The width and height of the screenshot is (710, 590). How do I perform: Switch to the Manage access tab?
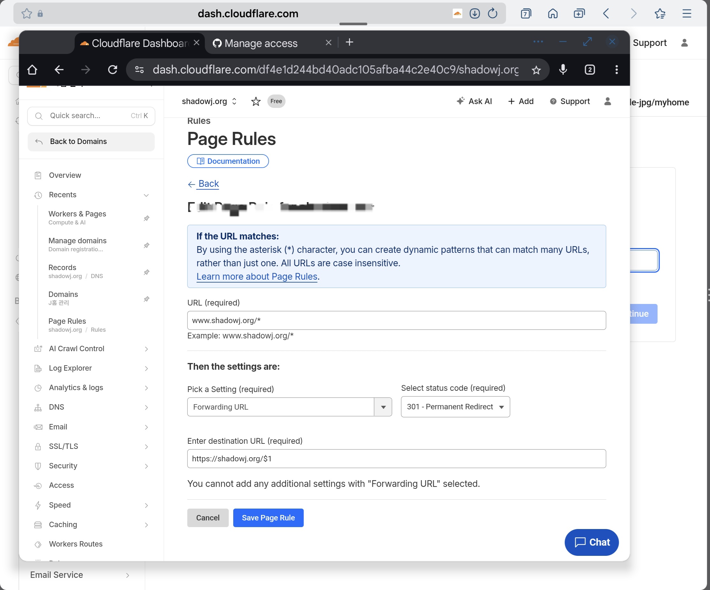[261, 43]
